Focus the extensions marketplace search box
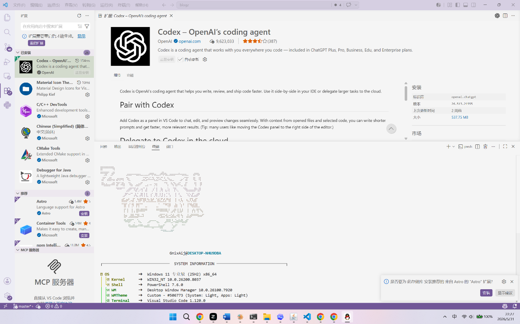 [x=49, y=26]
